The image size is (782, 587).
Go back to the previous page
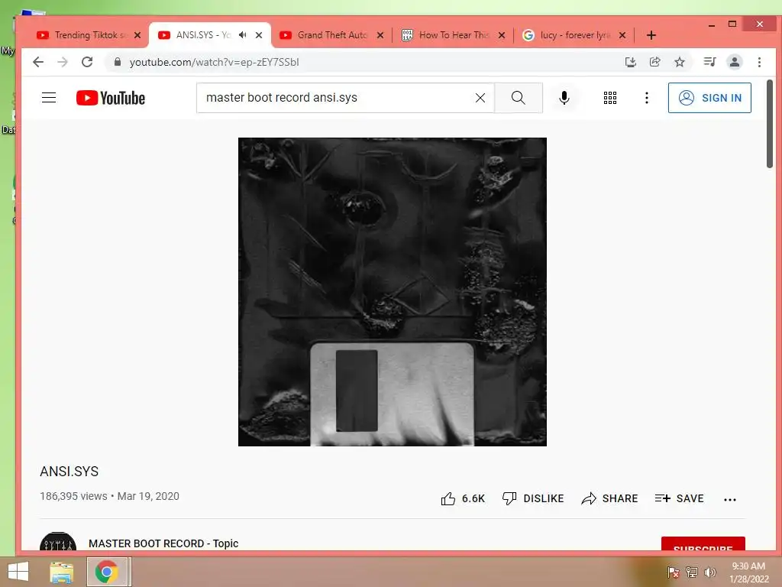(38, 62)
